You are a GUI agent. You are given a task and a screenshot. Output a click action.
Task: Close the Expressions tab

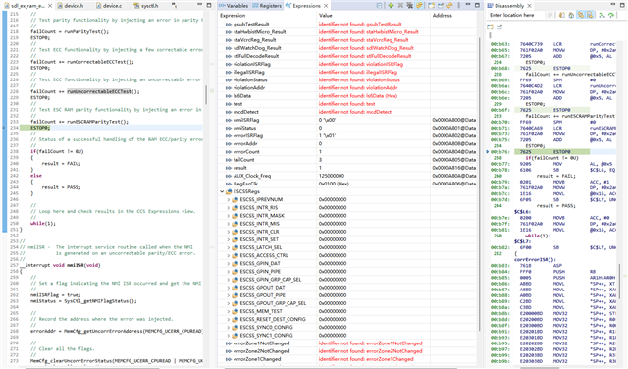pyautogui.click(x=326, y=6)
